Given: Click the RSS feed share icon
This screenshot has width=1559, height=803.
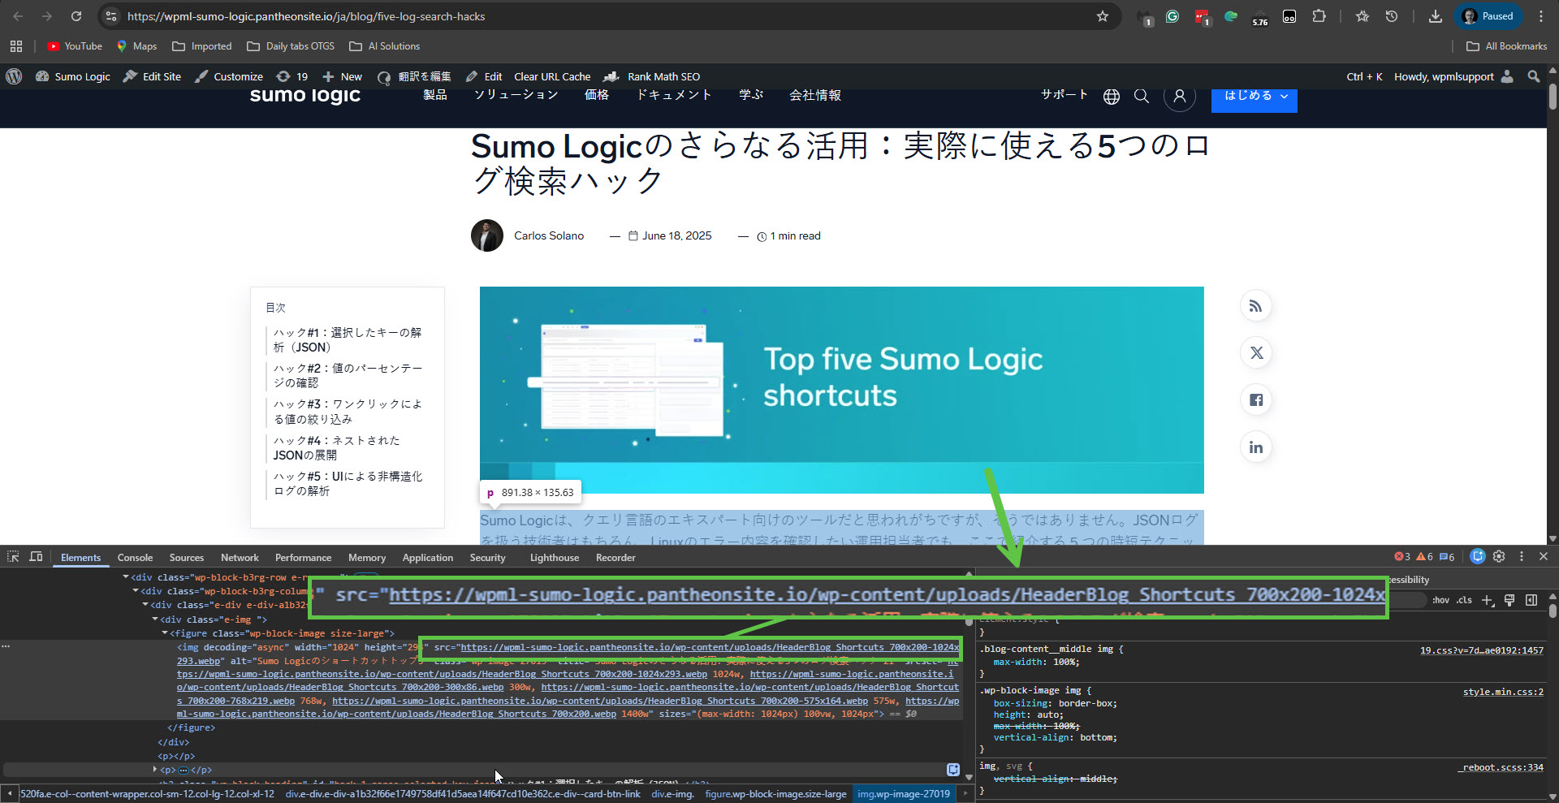Looking at the screenshot, I should point(1255,306).
